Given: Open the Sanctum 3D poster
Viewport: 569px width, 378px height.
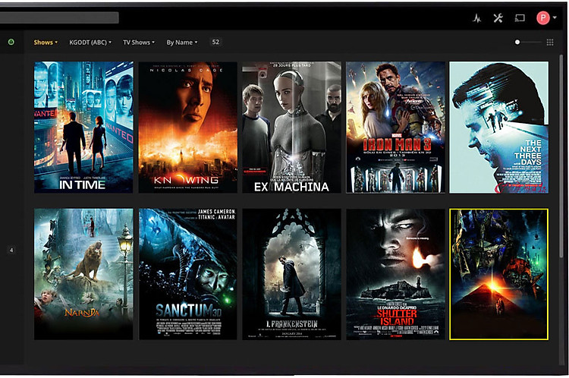Looking at the screenshot, I should (187, 274).
